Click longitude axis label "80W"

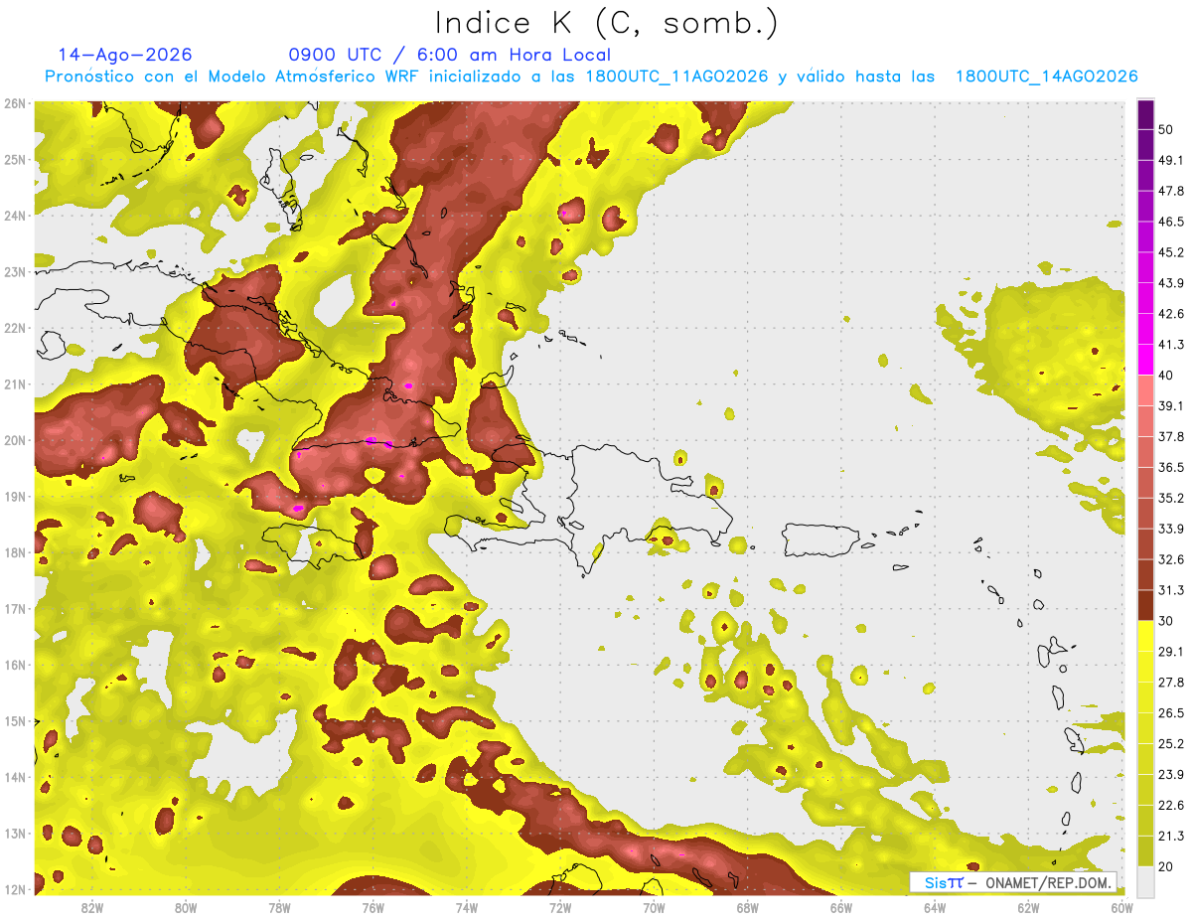[186, 907]
